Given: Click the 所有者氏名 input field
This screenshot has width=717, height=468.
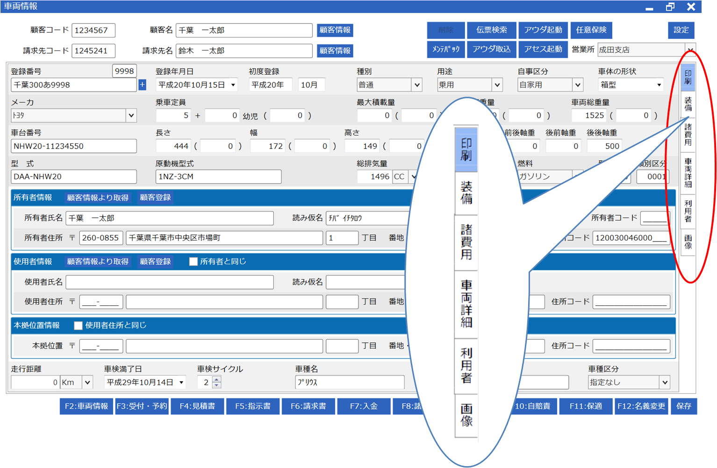Looking at the screenshot, I should click(x=170, y=218).
